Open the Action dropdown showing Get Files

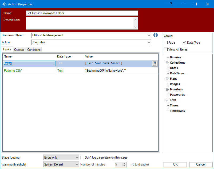click(149, 42)
